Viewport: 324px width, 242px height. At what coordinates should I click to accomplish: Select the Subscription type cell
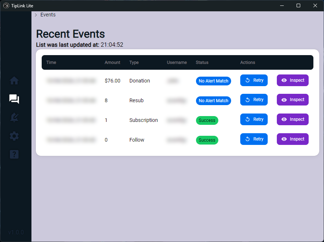(x=144, y=120)
